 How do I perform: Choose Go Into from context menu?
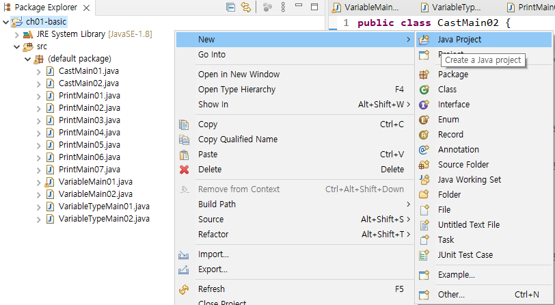(x=294, y=55)
